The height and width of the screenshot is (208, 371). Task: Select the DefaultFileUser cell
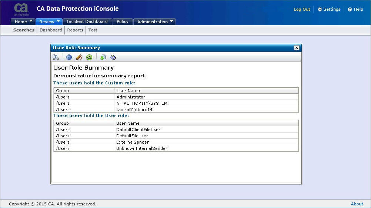pyautogui.click(x=206, y=136)
